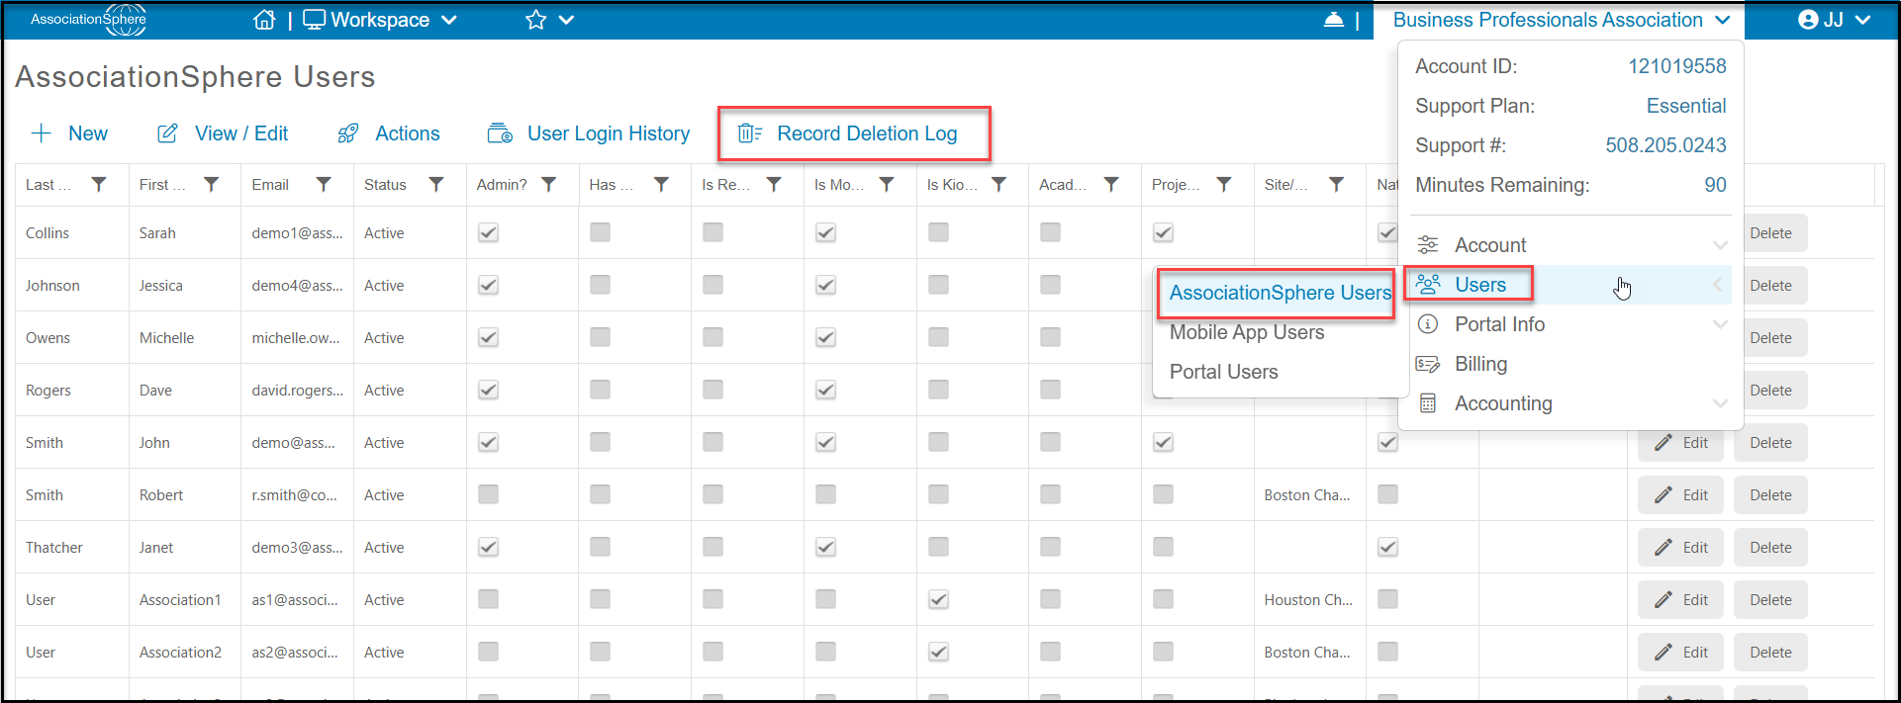This screenshot has height=703, width=1901.
Task: Select AssociationSphere Users submenu item
Action: tap(1281, 293)
